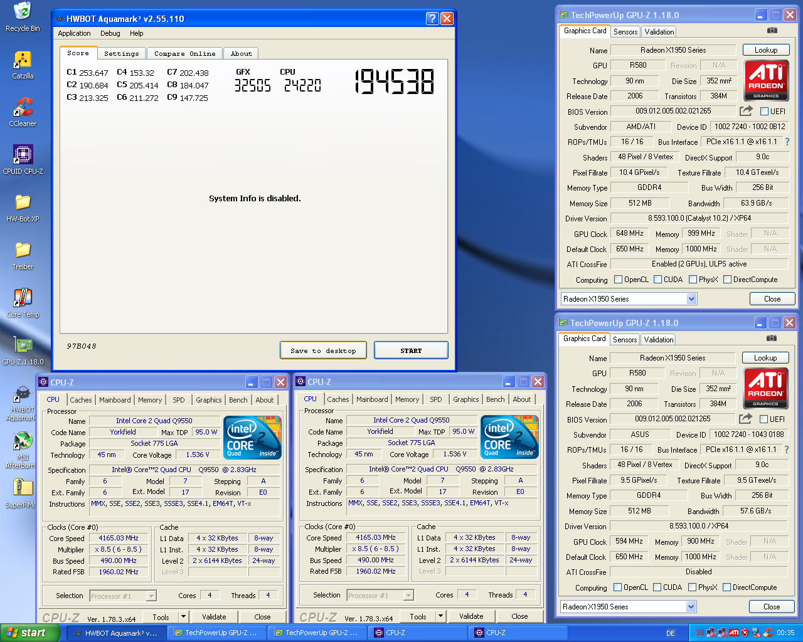Open Memory tab in right CPU-Z
The width and height of the screenshot is (803, 642).
pos(407,399)
